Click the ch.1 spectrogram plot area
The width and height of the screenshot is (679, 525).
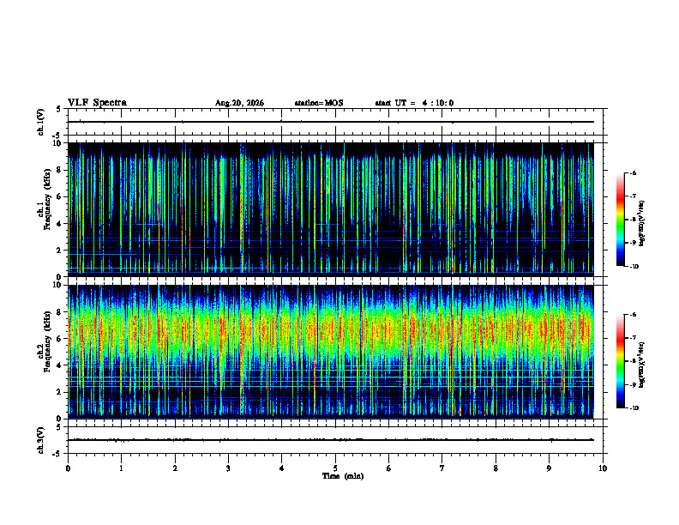pyautogui.click(x=331, y=209)
